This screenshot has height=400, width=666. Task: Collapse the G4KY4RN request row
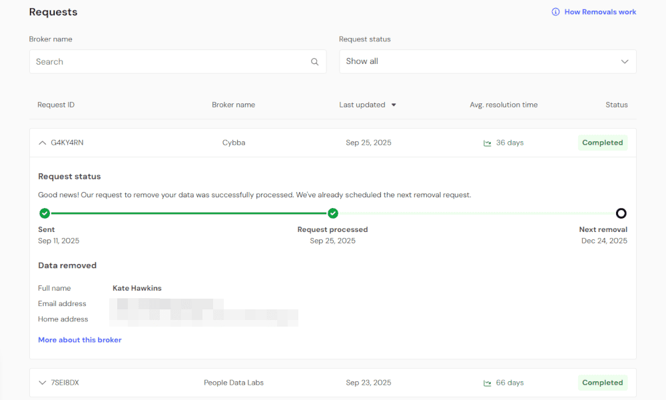click(x=43, y=143)
